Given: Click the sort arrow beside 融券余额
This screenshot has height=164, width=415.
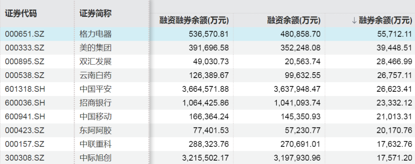Looking at the screenshot, I should [354, 21].
